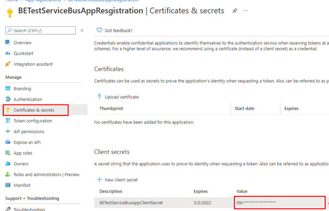The image size is (329, 211).
Task: Open Quickstart in the sidebar
Action: point(23,53)
